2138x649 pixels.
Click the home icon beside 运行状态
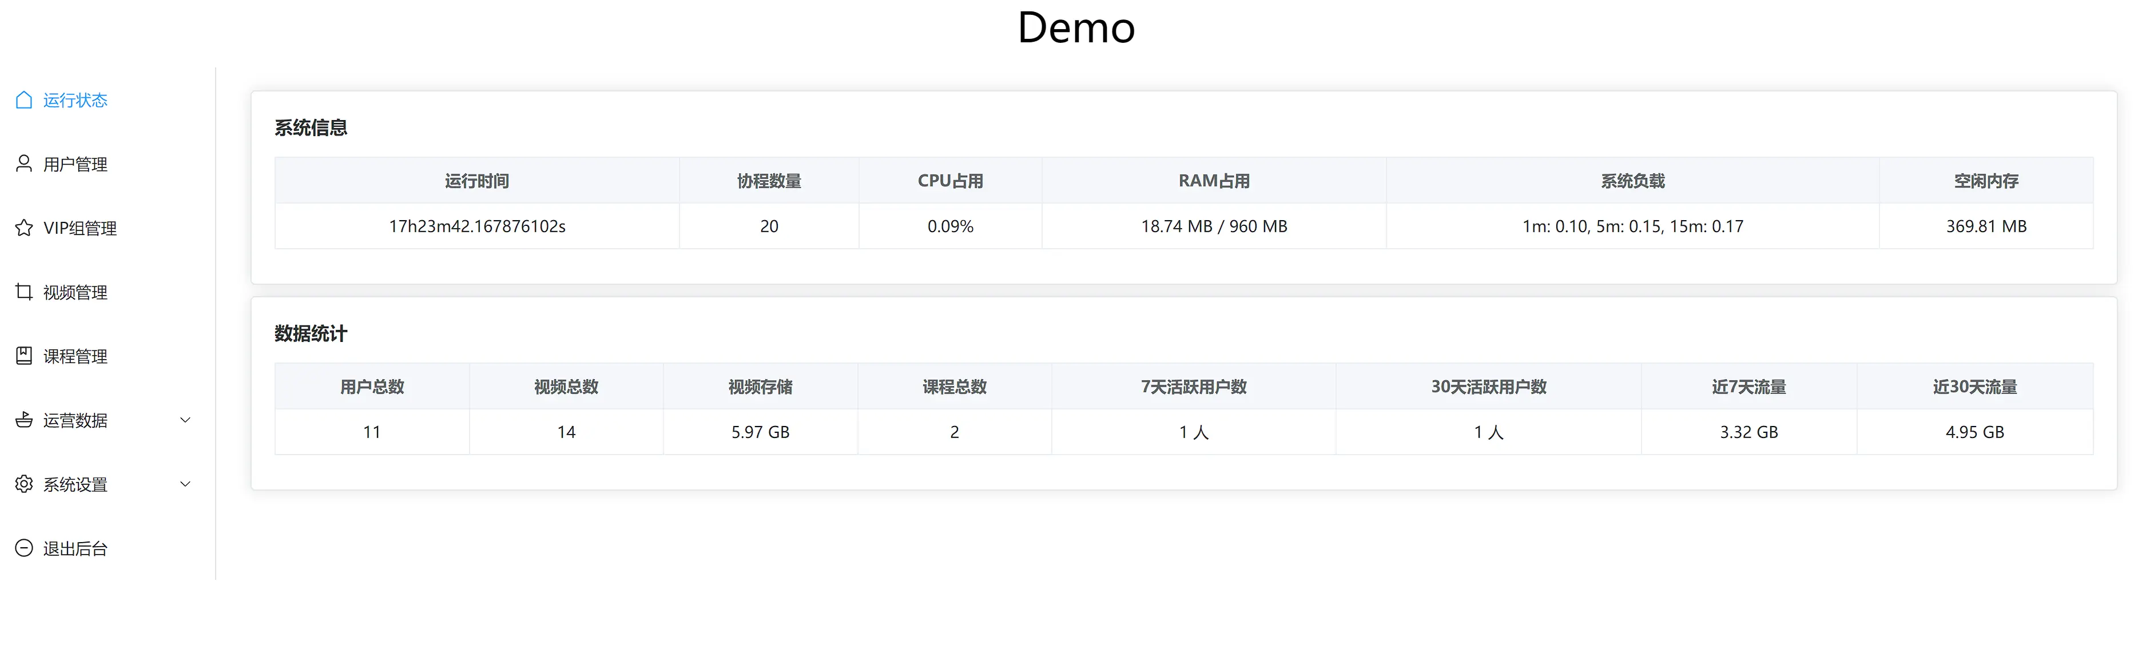pos(24,99)
